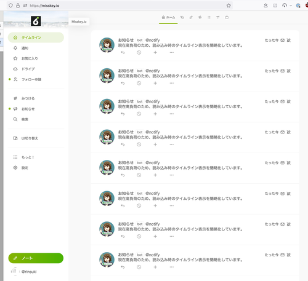Click the topmost post's @notify avatar
Image resolution: width=308 pixels, height=281 pixels.
pos(107,45)
